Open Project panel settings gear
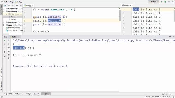Screen dimensions: 175x98 pyautogui.click(x=17, y=5)
